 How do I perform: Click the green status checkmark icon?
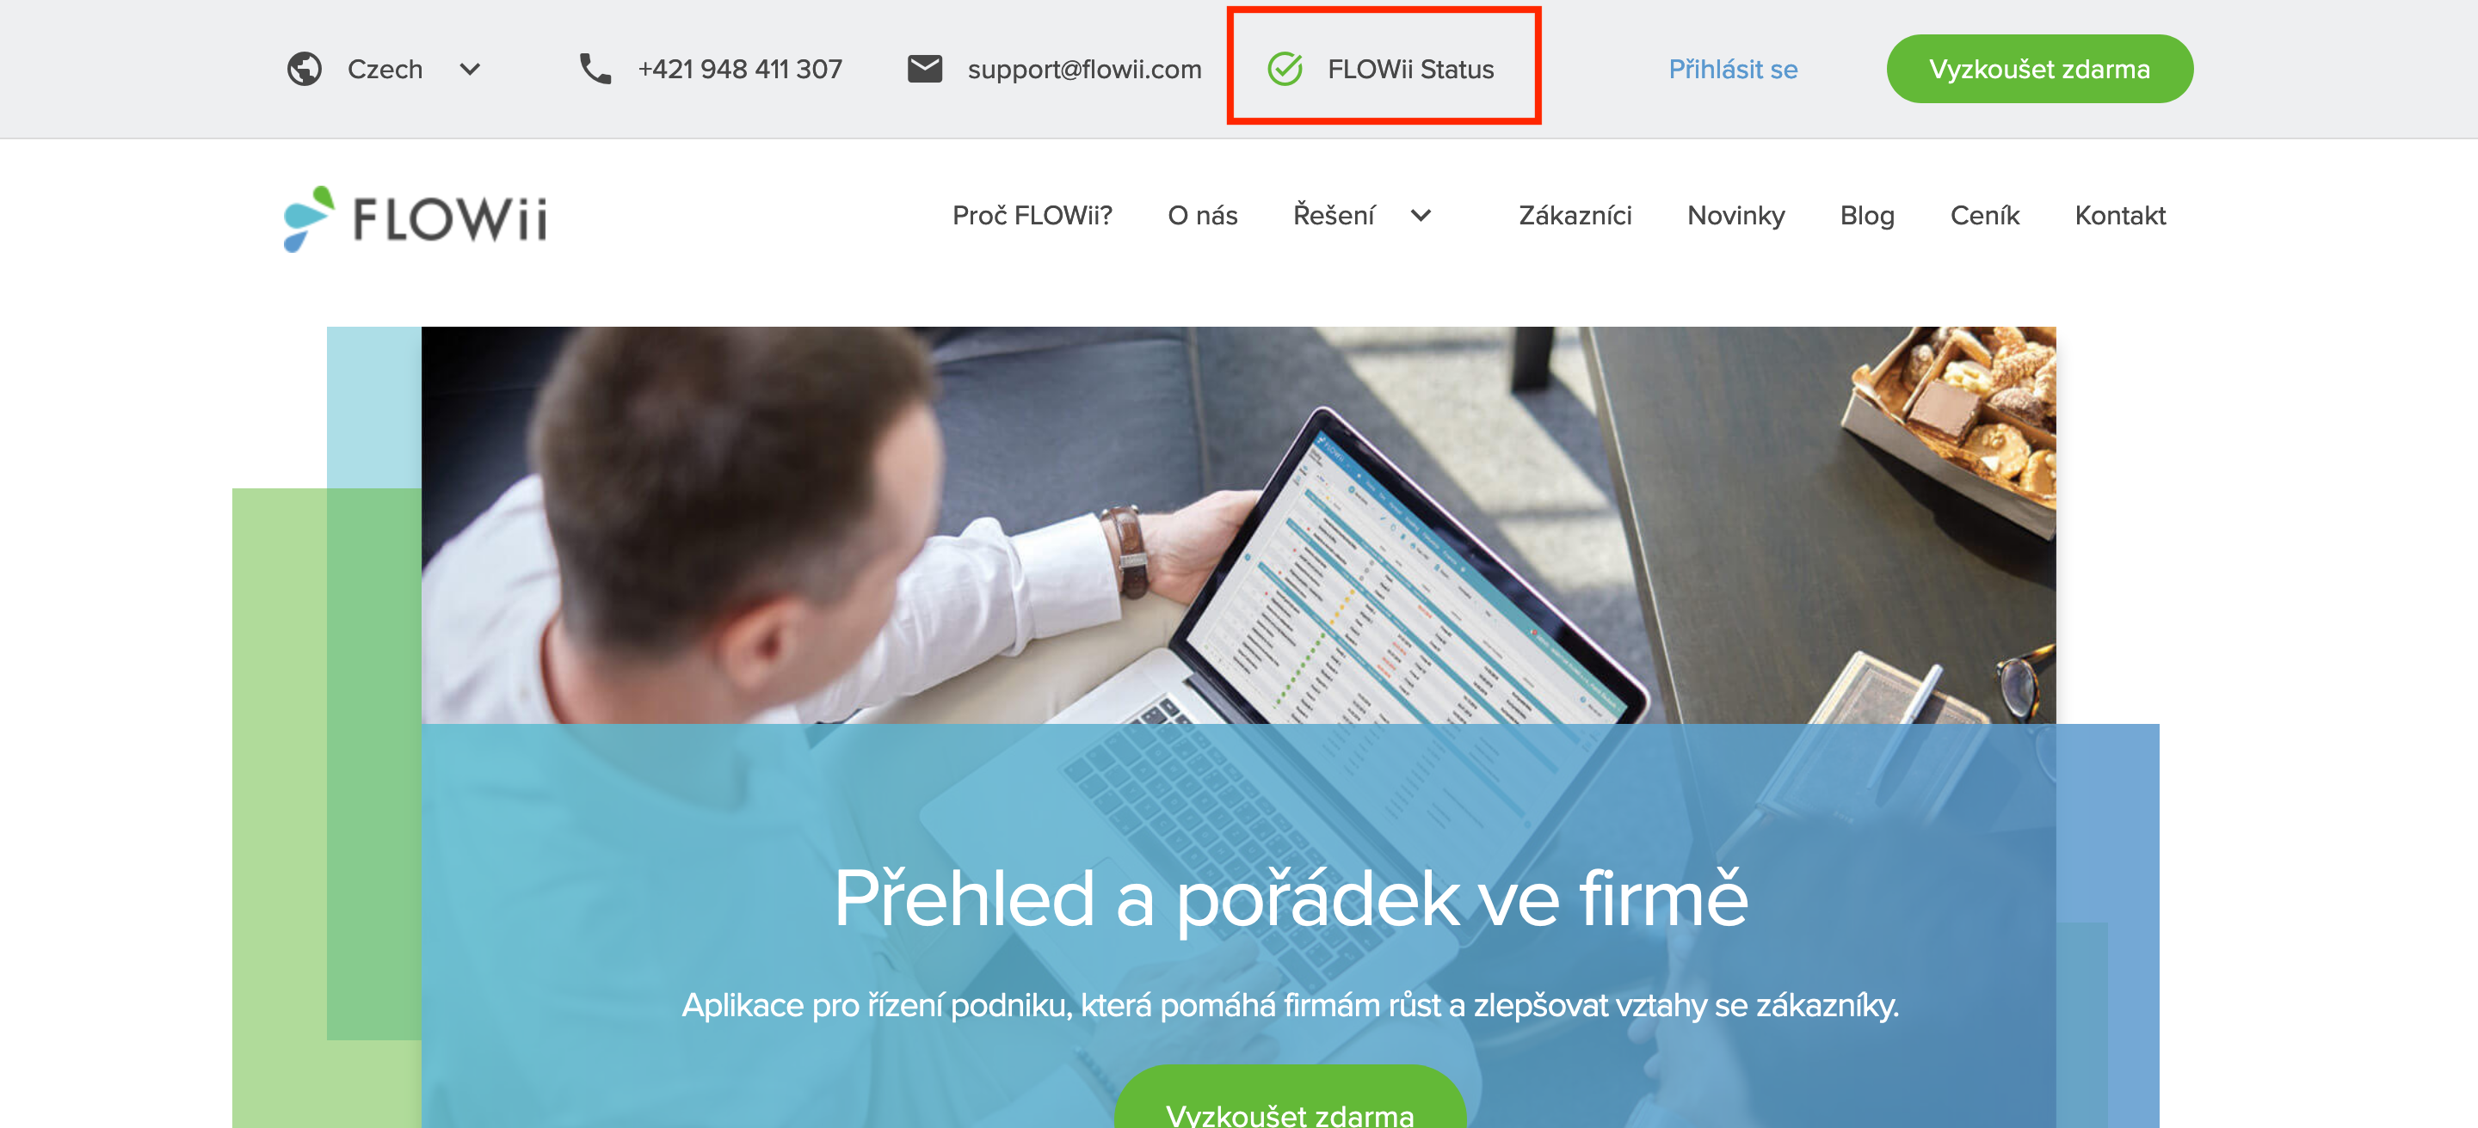[x=1285, y=69]
